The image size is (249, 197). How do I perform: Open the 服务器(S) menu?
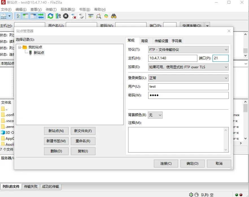68,10
